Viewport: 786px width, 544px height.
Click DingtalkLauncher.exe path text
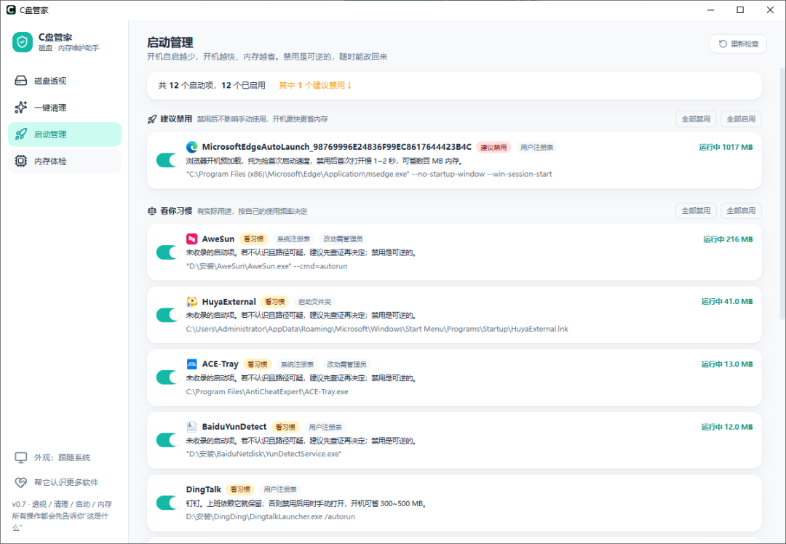[271, 516]
